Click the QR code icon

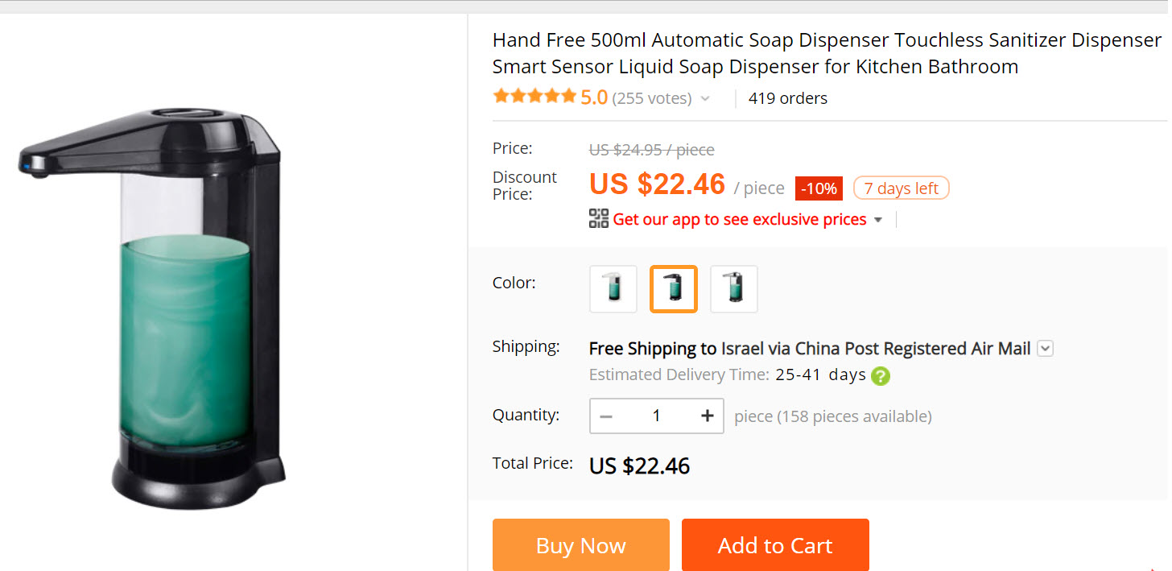click(x=598, y=219)
